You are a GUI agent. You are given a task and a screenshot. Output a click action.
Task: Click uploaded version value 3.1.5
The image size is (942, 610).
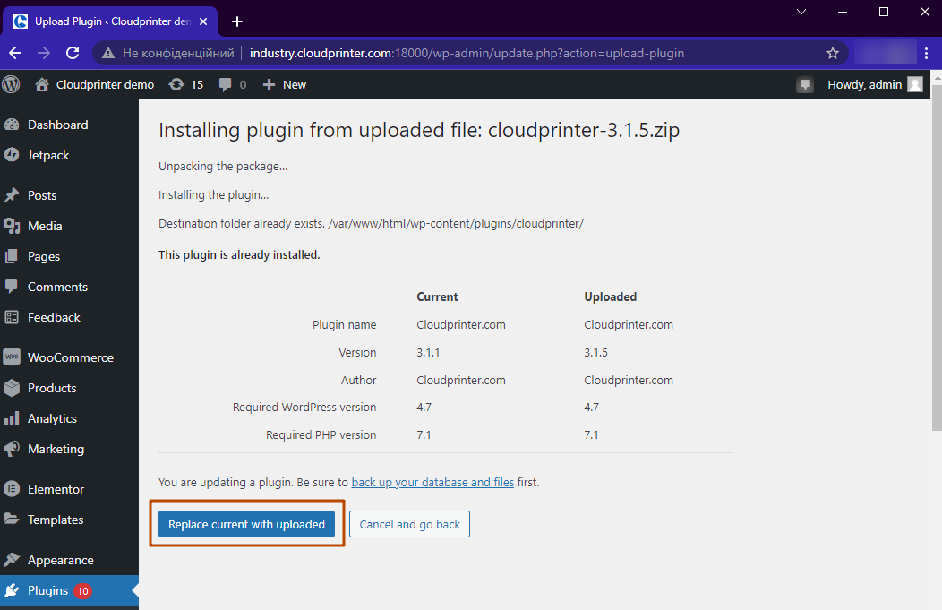point(596,352)
